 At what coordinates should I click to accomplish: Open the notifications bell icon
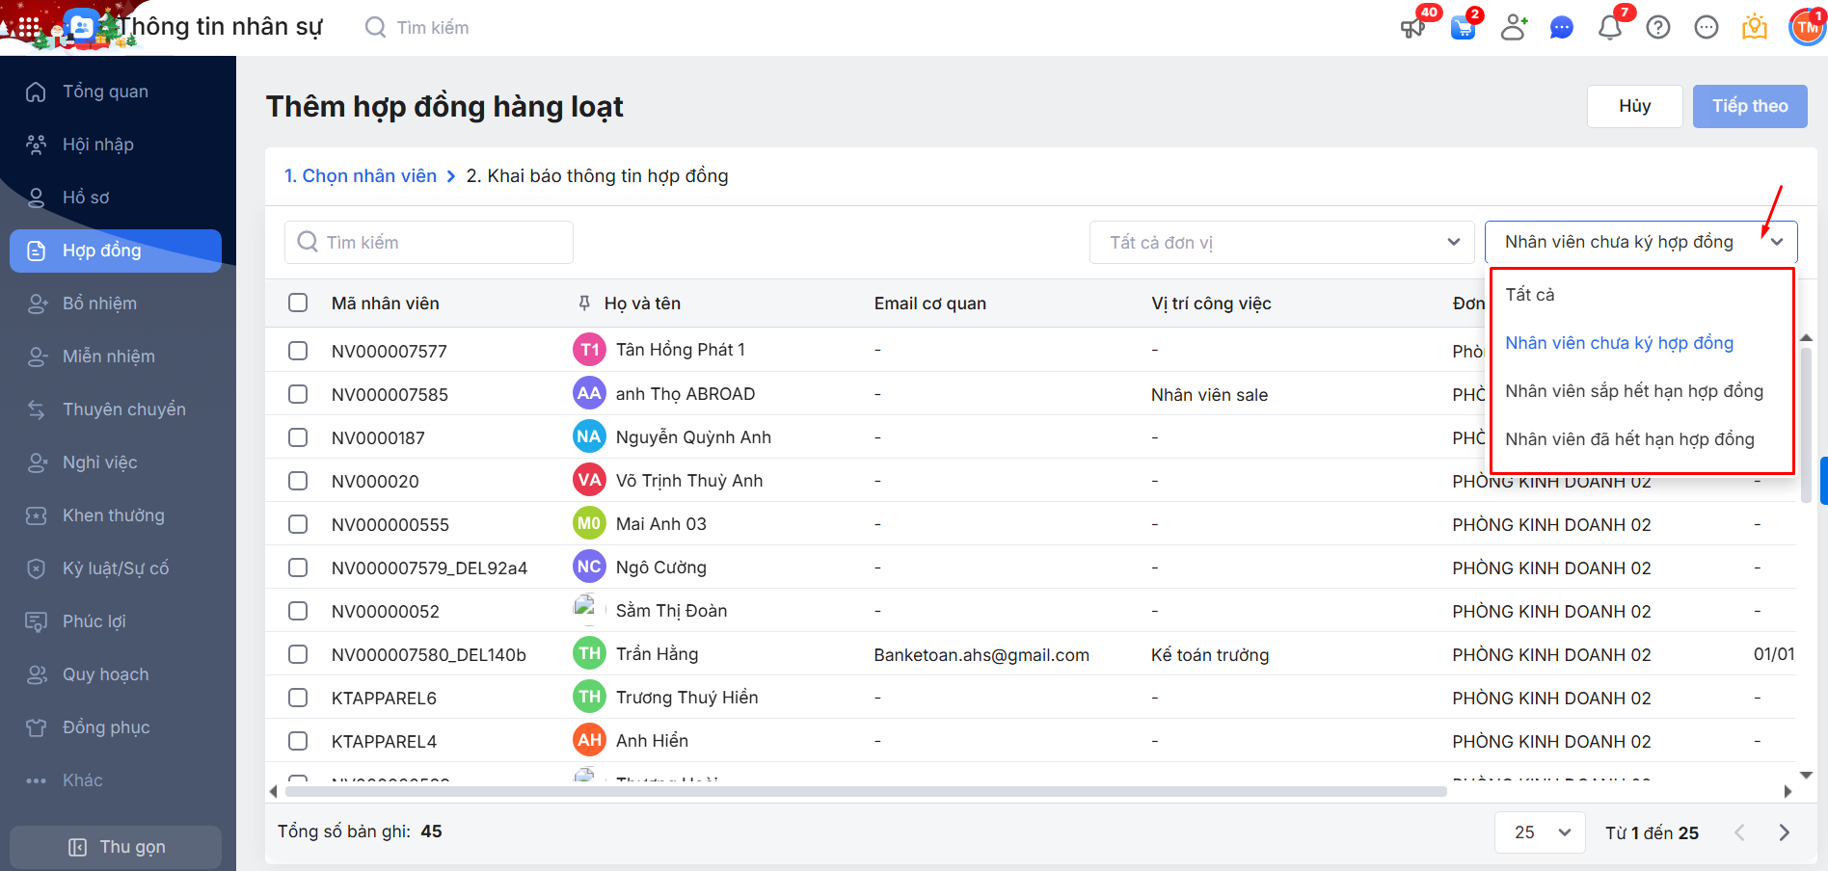pos(1609,28)
